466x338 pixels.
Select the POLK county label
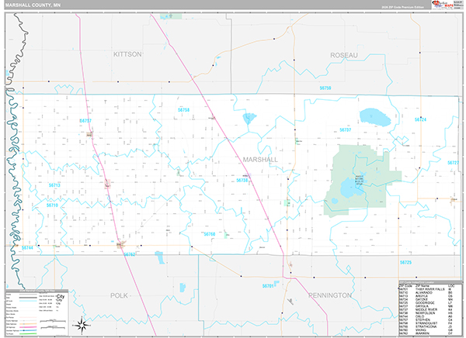119,295
